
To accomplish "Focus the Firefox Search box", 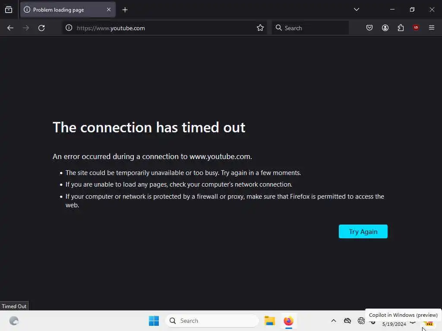I will 310,28.
